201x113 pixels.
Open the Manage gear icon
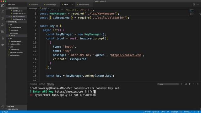point(3,107)
